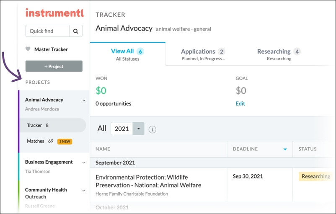Collapse the Animal Advocacy project
336x214 pixels.
pos(84,101)
